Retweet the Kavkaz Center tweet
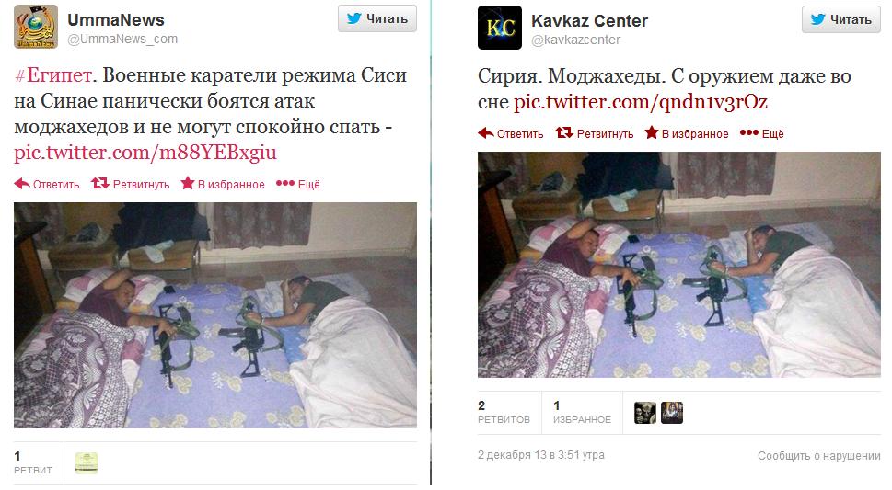 point(594,133)
